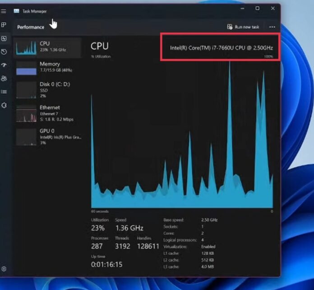Open the Details list page
Image resolution: width=314 pixels, height=290 pixels.
(4, 92)
